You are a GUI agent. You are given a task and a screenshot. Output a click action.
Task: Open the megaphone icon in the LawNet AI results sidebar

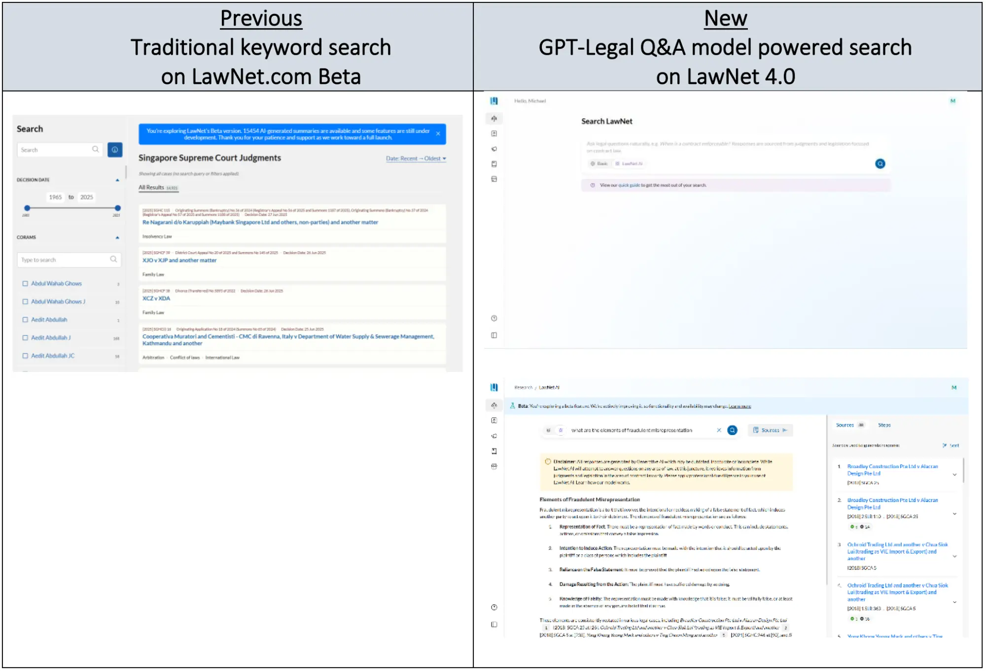point(494,436)
